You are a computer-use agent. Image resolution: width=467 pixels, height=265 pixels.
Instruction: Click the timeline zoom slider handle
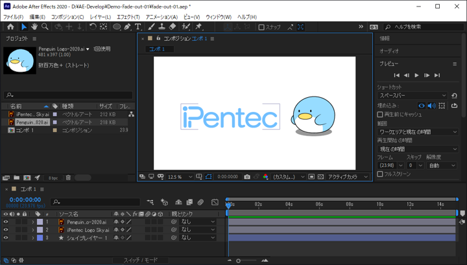[238, 261]
